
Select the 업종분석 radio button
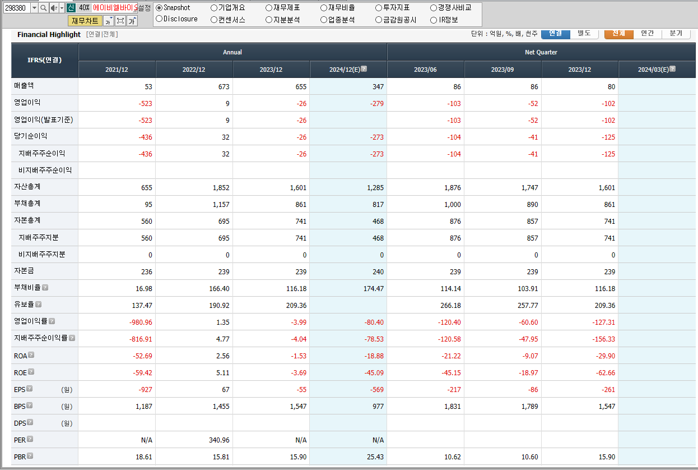coord(324,20)
